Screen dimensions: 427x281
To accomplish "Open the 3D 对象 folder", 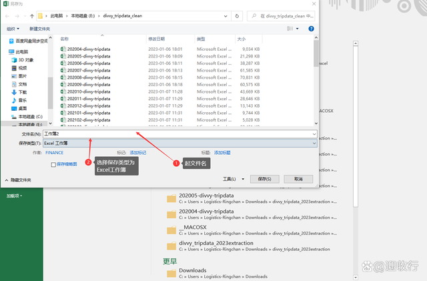I will pos(23,60).
